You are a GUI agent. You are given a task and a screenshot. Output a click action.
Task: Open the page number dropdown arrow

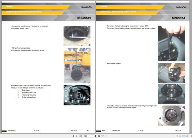point(93,136)
